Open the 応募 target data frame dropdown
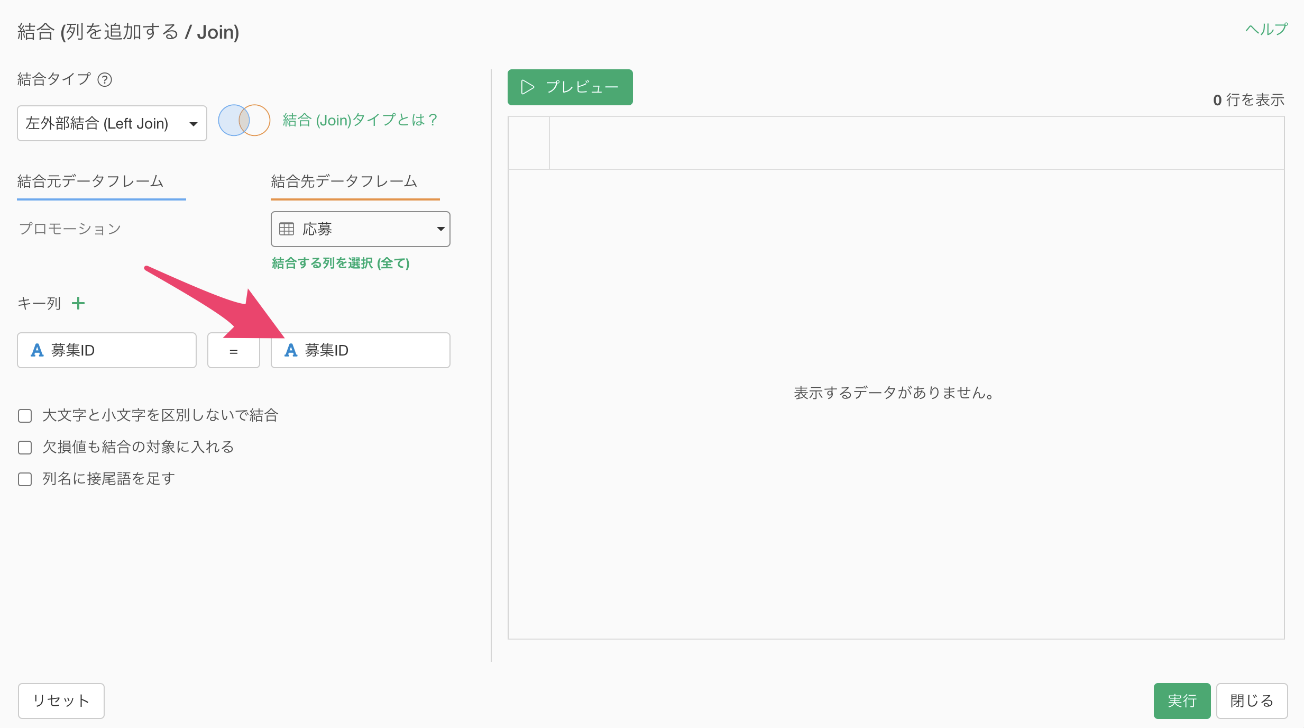Viewport: 1304px width, 728px height. [x=361, y=229]
